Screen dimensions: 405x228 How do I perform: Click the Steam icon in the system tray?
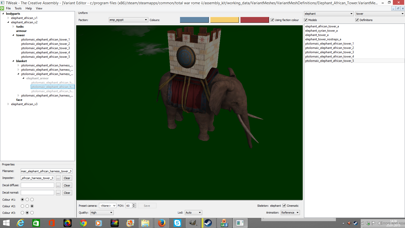point(355,223)
